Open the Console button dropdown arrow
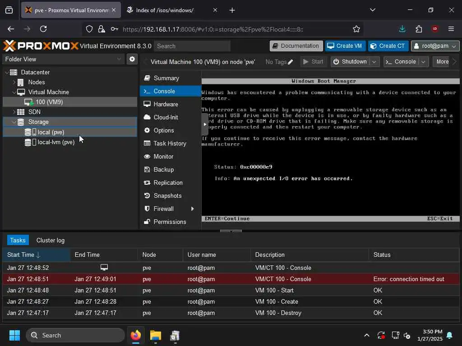Viewport: 462px width, 346px height. point(423,62)
